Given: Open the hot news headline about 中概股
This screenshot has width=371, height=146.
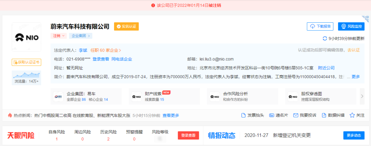Looking at the screenshot, I should click(82, 115).
